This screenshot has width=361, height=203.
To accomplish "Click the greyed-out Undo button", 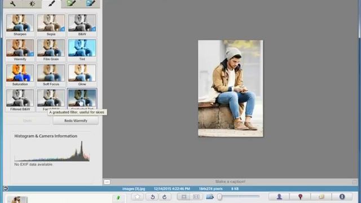I will (x=28, y=121).
